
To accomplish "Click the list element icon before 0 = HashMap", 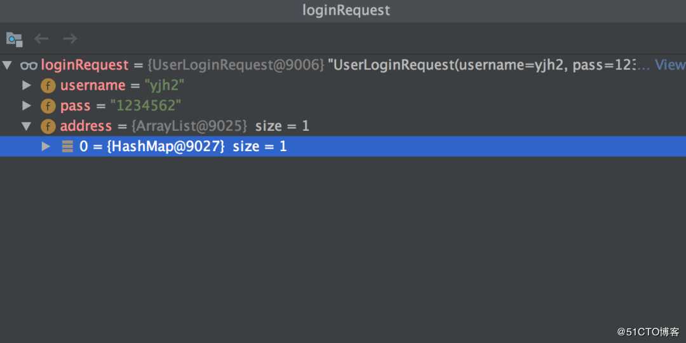I will pos(67,146).
